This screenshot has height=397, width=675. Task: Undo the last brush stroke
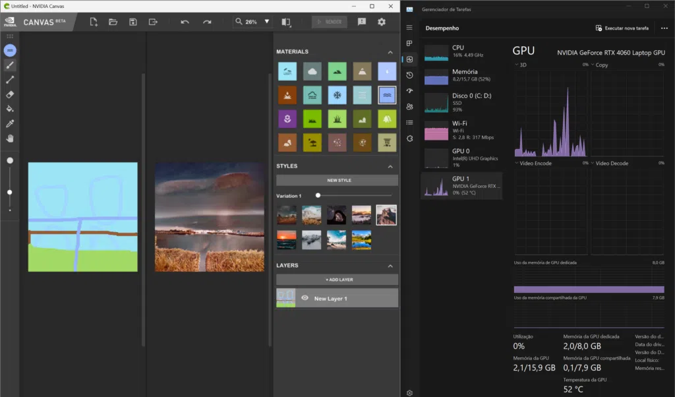pos(185,22)
